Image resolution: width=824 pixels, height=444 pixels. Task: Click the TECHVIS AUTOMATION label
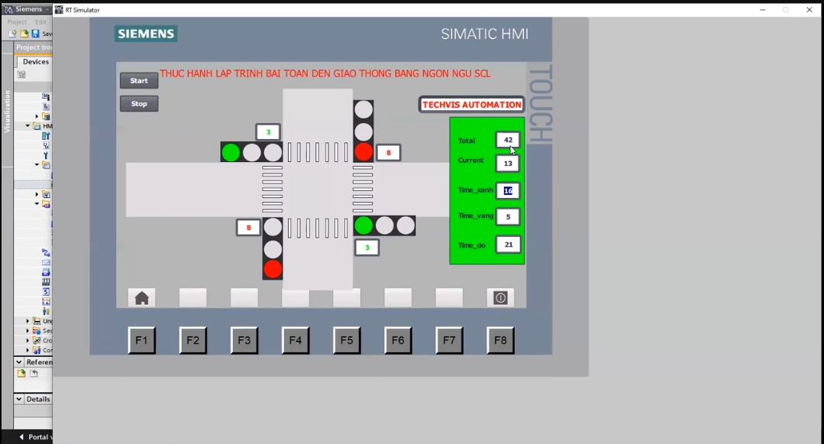click(x=472, y=105)
